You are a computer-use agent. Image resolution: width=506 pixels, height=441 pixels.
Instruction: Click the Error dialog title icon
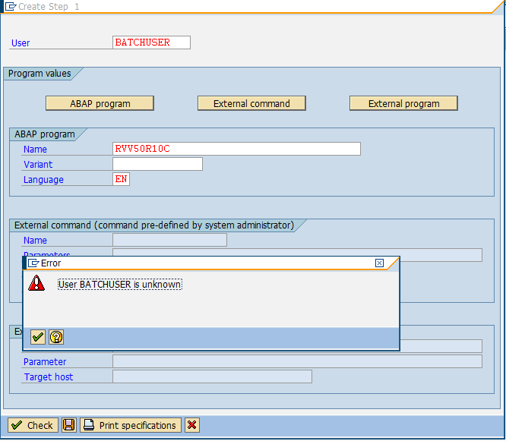click(x=33, y=263)
